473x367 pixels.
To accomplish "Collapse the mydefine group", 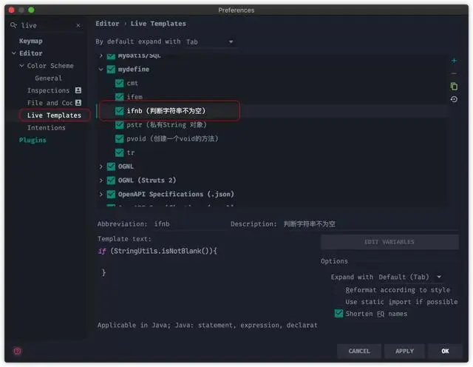I will click(x=101, y=69).
